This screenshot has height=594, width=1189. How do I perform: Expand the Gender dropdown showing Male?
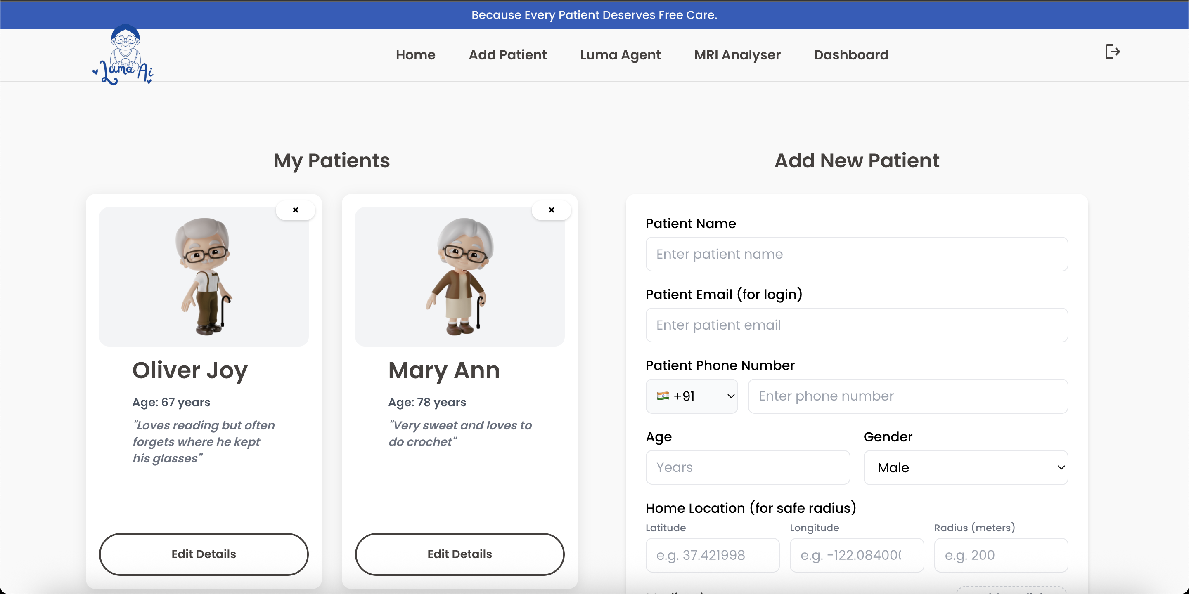coord(966,467)
